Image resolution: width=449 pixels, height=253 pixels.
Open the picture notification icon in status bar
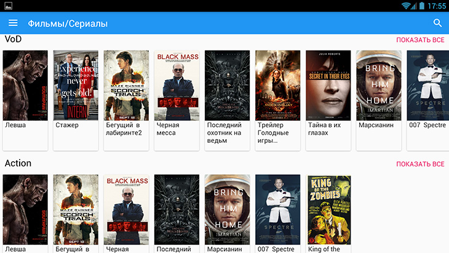(9, 6)
